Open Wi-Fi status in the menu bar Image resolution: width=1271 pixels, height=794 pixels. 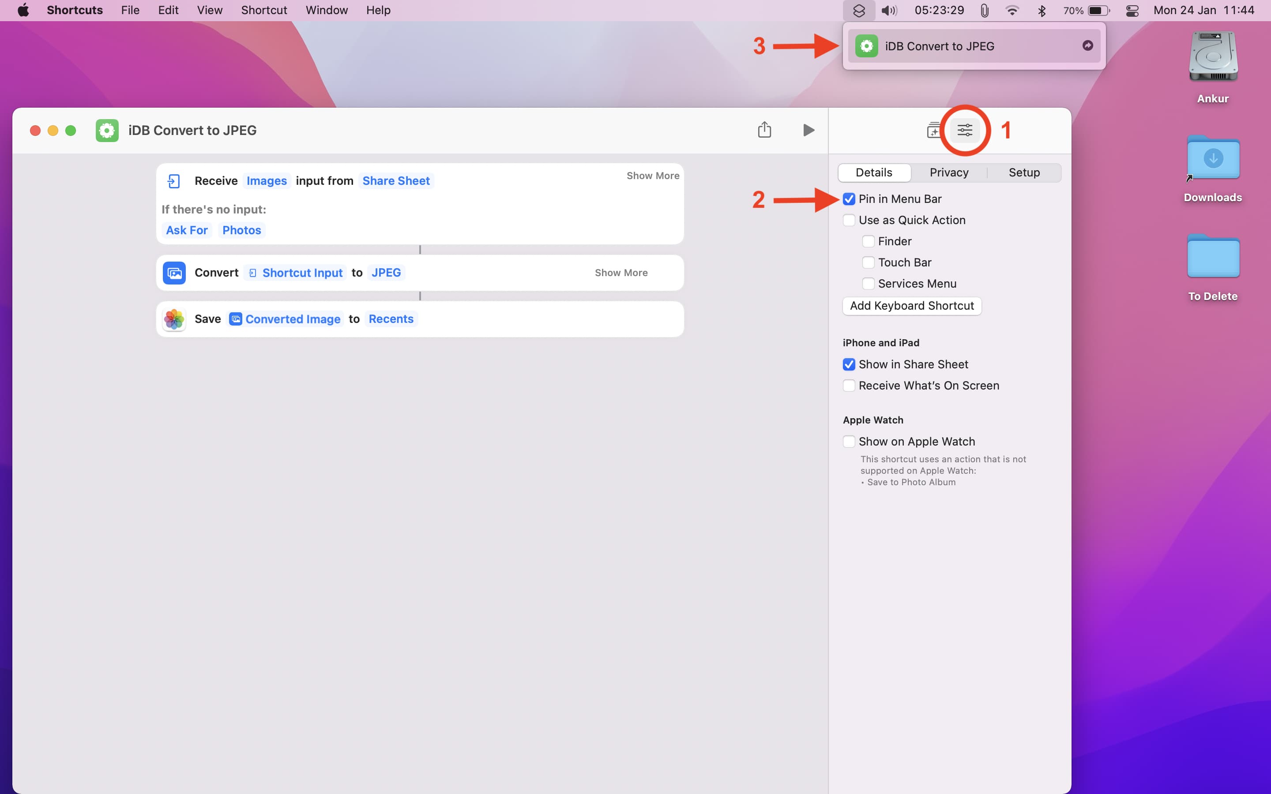point(1012,11)
